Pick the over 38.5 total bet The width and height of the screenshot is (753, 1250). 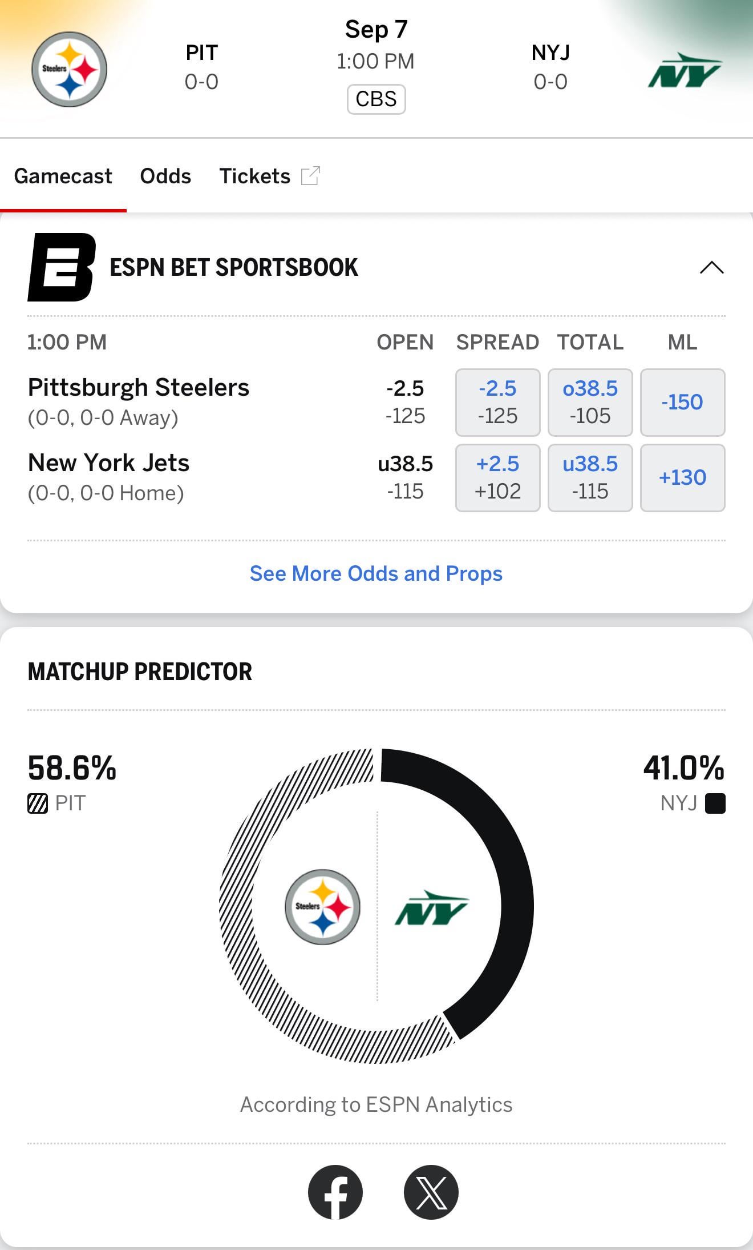pyautogui.click(x=590, y=402)
